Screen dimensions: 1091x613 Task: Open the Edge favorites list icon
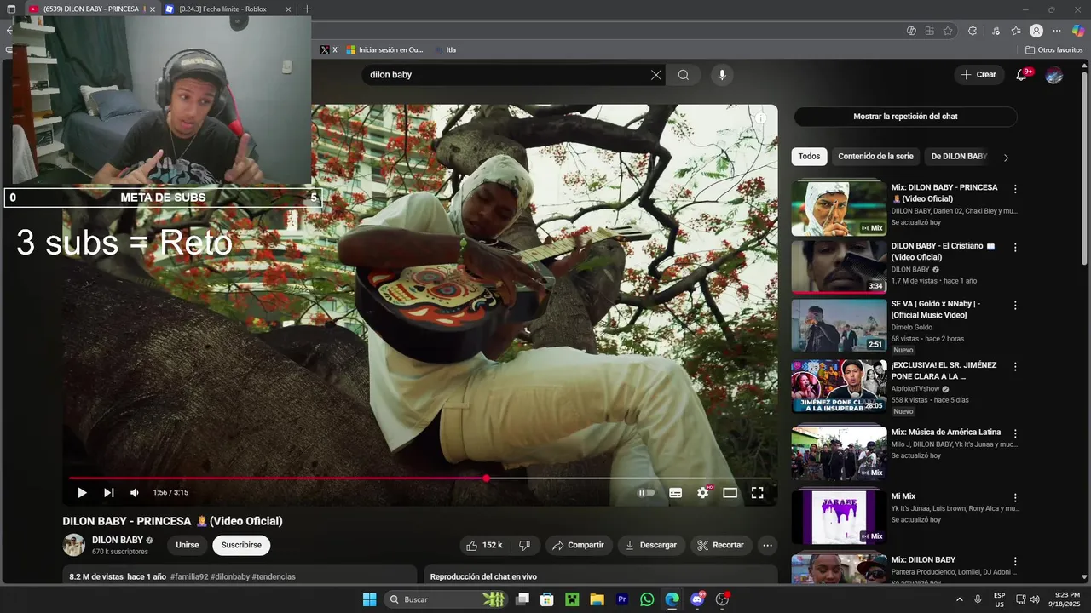pos(1016,31)
